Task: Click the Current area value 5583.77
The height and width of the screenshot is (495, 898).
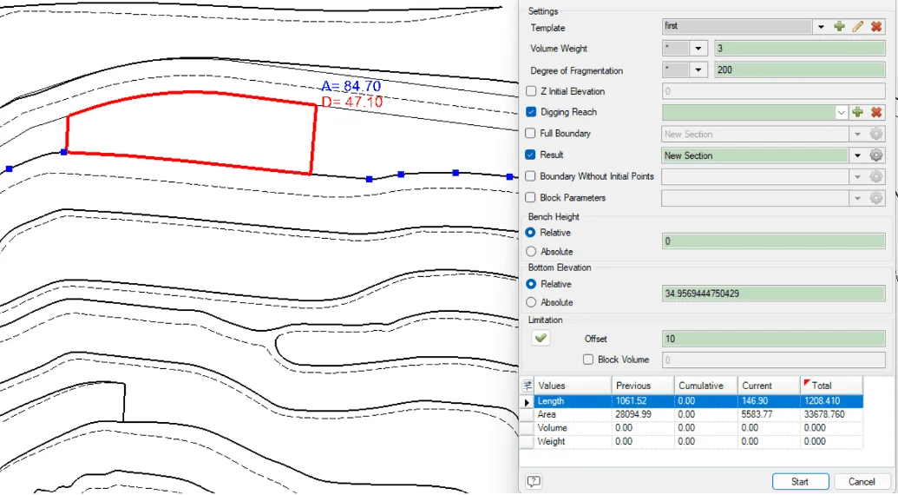Action: [x=757, y=414]
